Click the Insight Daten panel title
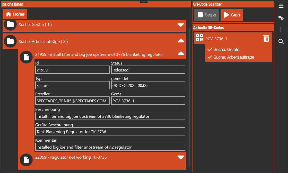This screenshot has width=288, height=173. click(x=12, y=4)
